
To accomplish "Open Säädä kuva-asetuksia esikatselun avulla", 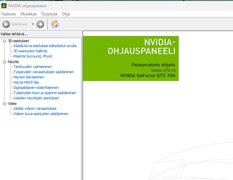I will (x=45, y=46).
